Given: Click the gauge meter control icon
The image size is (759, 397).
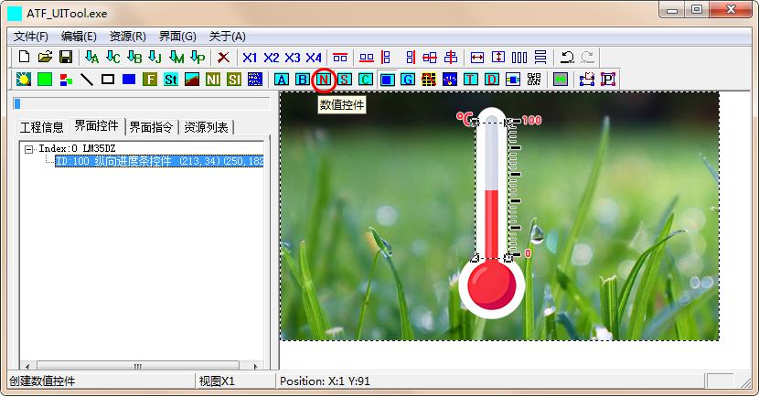Looking at the screenshot, I should point(450,79).
